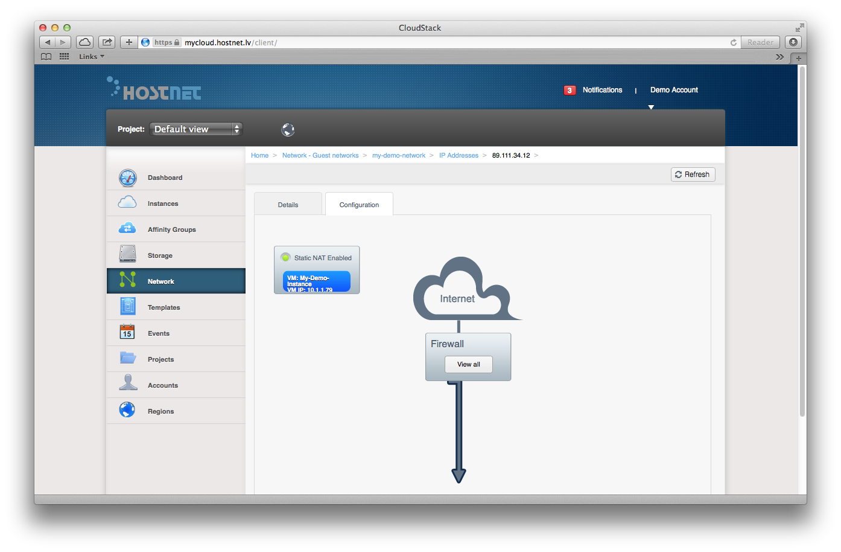Switch to the Details tab

(288, 205)
